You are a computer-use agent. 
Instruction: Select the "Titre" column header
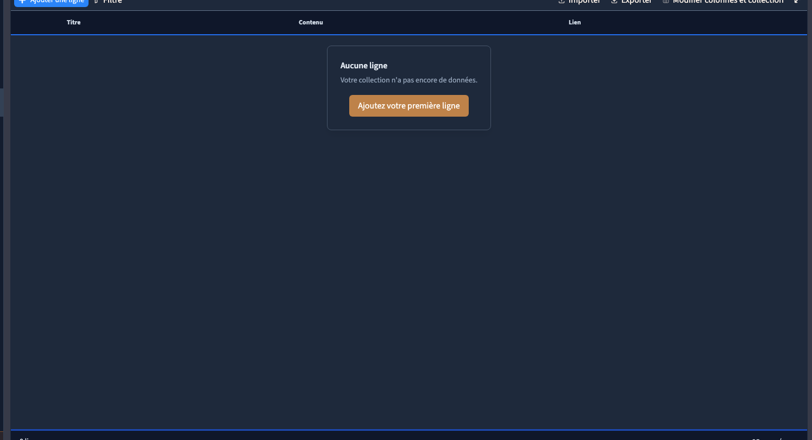coord(74,22)
